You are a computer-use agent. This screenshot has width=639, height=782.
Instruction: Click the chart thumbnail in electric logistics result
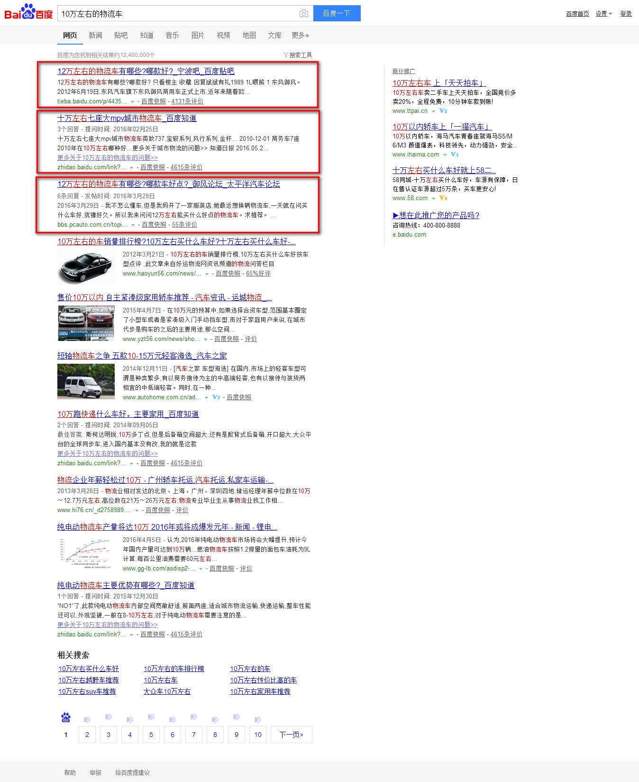point(86,552)
